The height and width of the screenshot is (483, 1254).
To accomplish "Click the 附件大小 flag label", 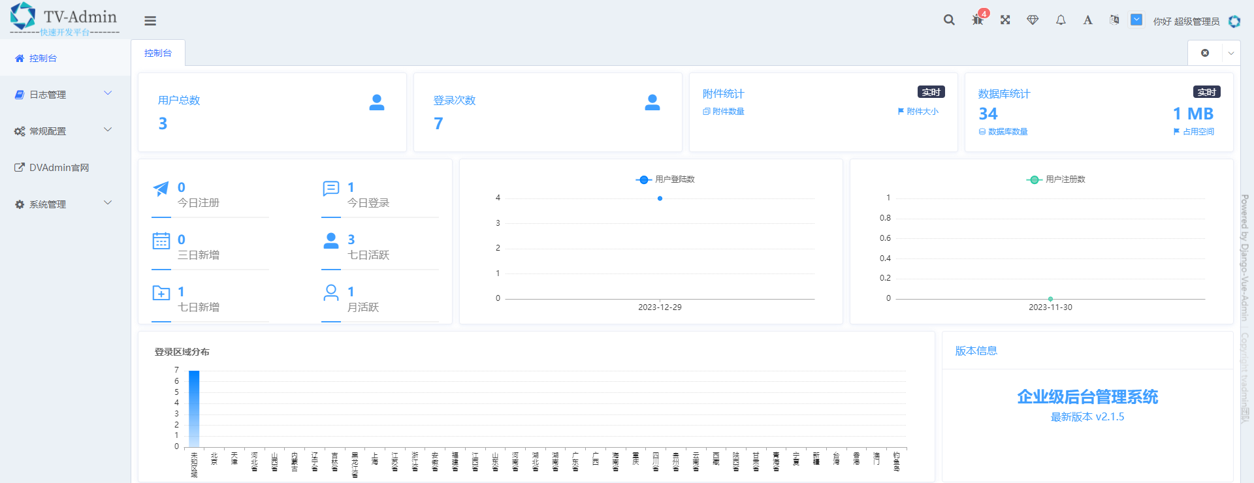I will coord(918,112).
